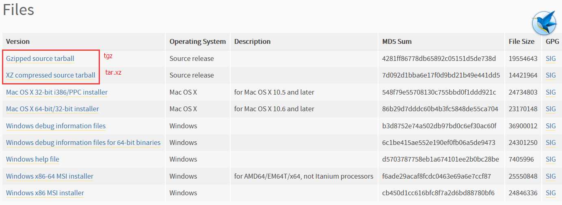Click the MD5 Sum column header
562x205 pixels.
pyautogui.click(x=397, y=41)
